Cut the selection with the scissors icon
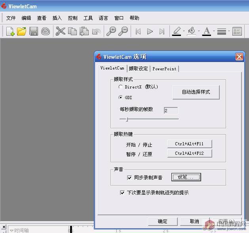Image resolution: width=249 pixels, height=233 pixels. click(61, 31)
